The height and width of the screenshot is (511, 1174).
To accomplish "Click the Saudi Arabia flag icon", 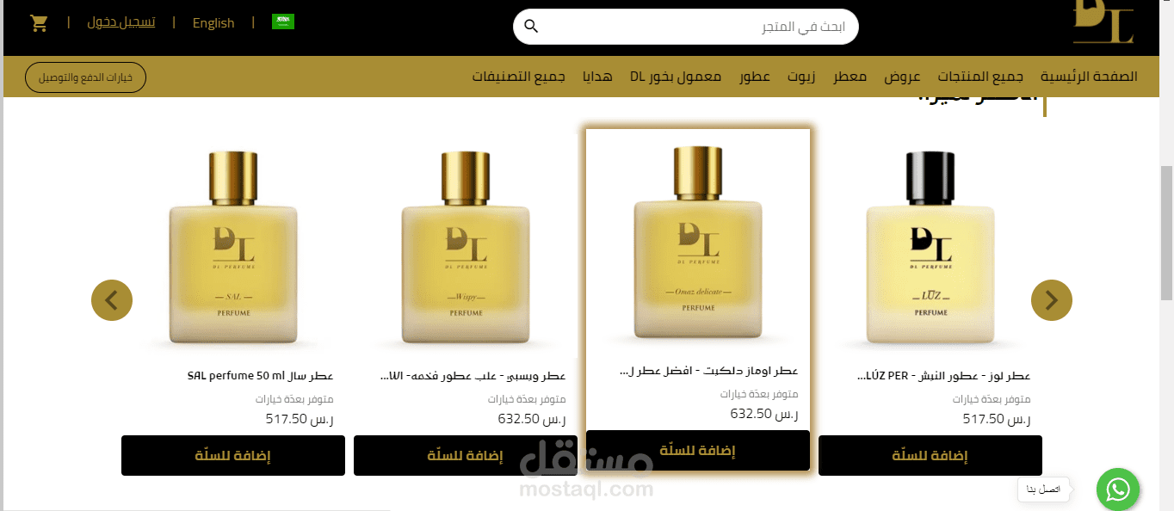I will click(x=283, y=22).
